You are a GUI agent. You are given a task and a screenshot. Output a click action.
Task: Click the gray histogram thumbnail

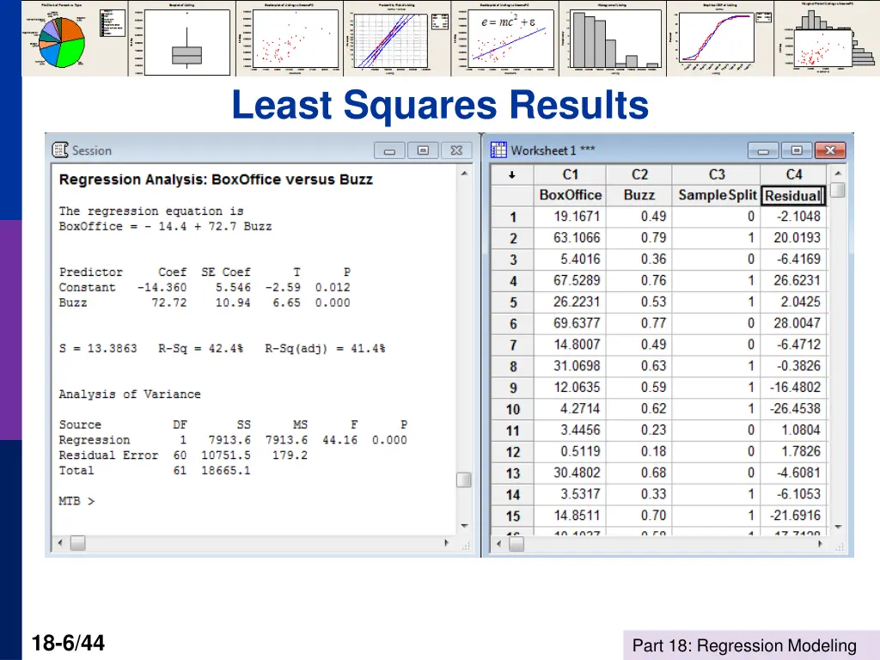[x=613, y=38]
